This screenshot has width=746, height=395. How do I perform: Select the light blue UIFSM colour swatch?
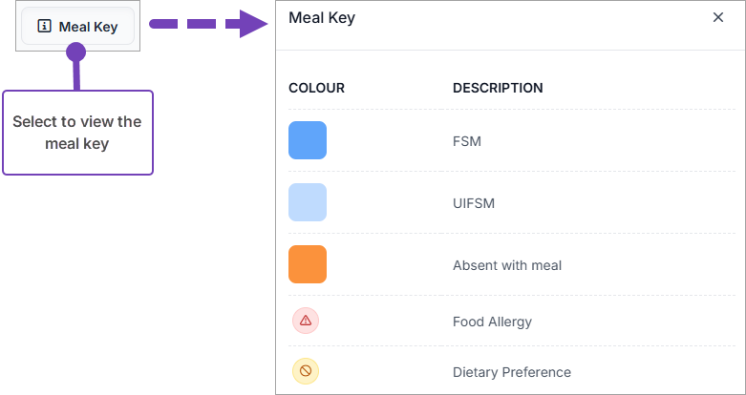tap(308, 202)
